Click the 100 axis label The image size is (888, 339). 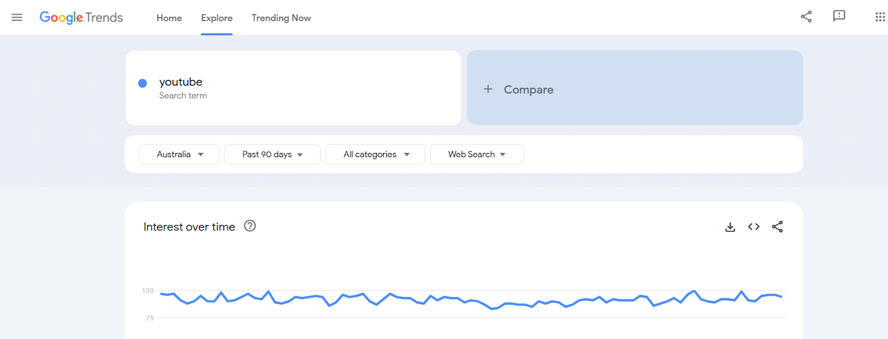[148, 291]
